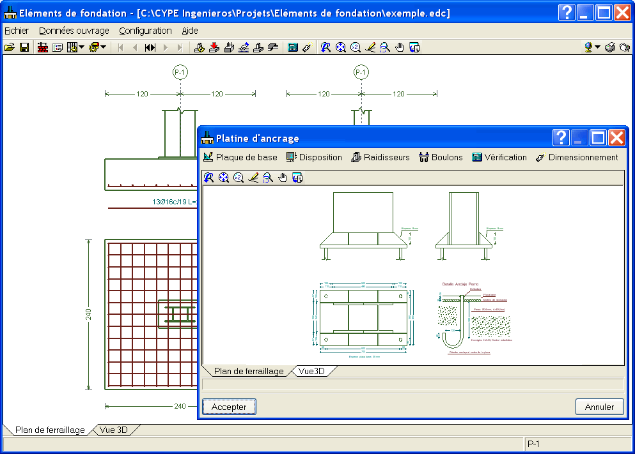Click the last icon at the toolbar's far right

pos(625,47)
